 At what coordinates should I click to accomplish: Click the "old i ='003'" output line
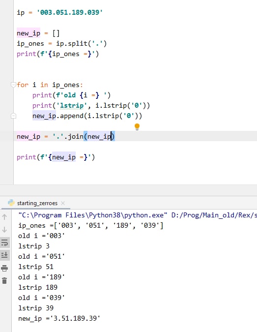coord(41,236)
